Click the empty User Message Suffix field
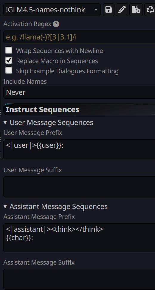 tap(79, 187)
